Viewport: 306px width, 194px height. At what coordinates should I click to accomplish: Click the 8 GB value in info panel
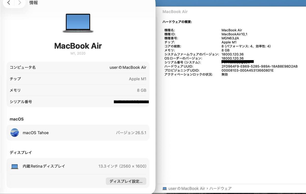(142, 90)
